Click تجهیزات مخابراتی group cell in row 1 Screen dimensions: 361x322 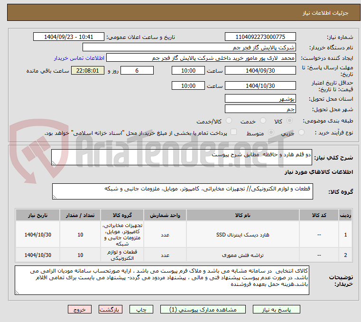(x=122, y=235)
